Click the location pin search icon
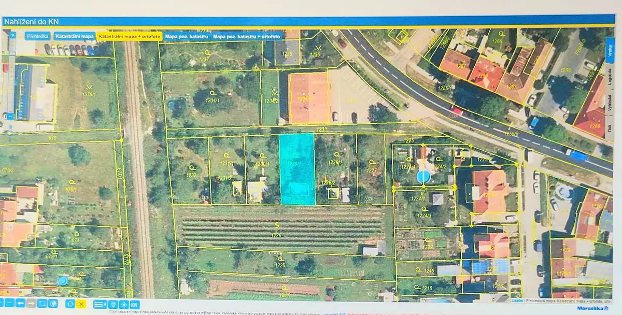This screenshot has height=315, width=622. [x=113, y=304]
